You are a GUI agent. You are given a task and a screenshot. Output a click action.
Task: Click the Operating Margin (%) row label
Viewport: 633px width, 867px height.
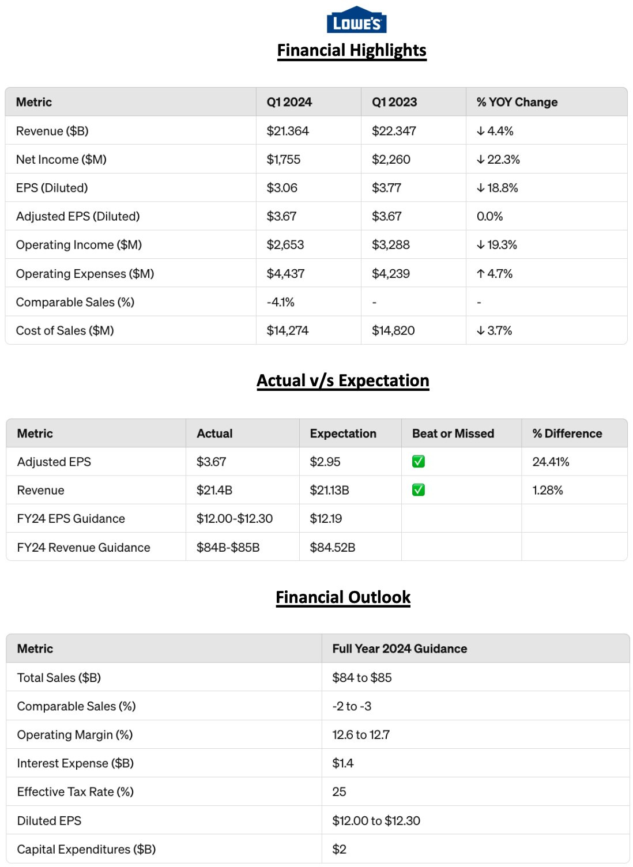[75, 735]
